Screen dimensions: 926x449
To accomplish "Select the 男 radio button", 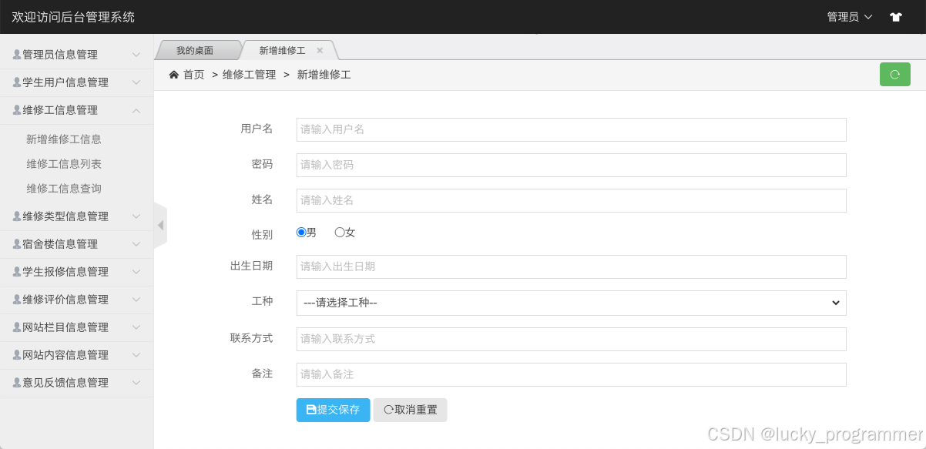I will (301, 232).
